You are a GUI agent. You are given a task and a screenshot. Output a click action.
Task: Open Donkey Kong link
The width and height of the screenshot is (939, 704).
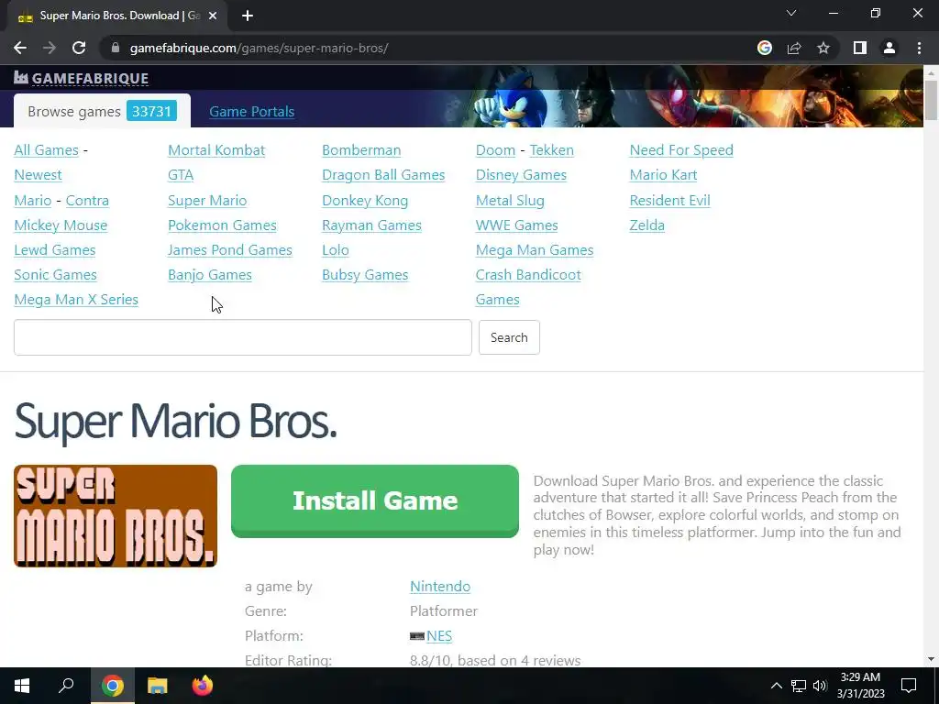tap(365, 201)
